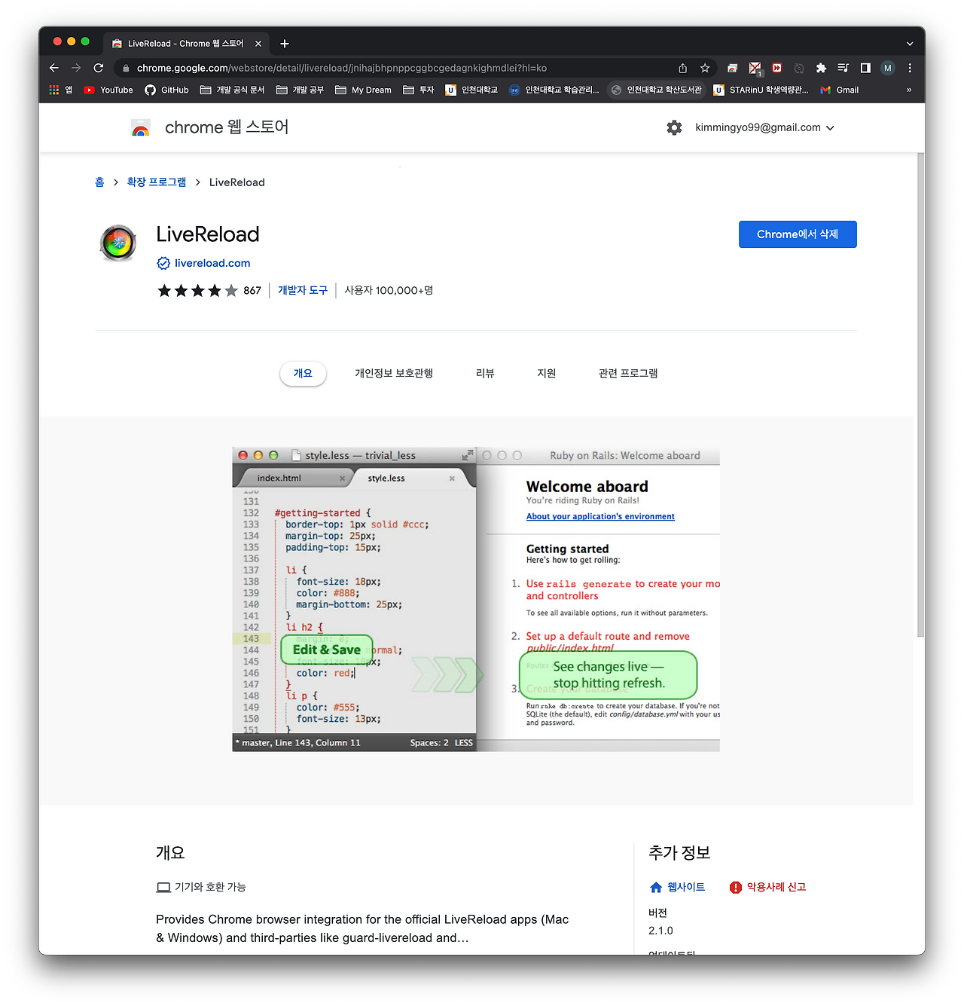Viewport: 964px width, 1006px height.
Task: Report abuse via 악용사례 신고
Action: pyautogui.click(x=776, y=887)
